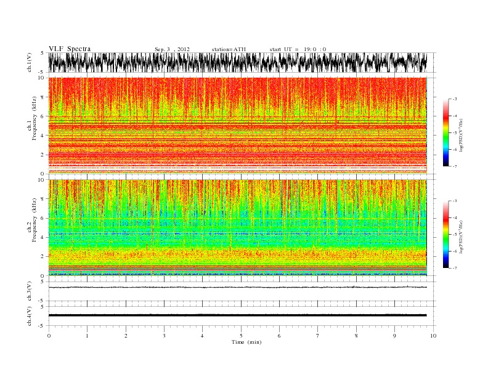The width and height of the screenshot is (488, 377).
Task: Click the "8" kHz tick of the ch.2 spectrogram
Action: pyautogui.click(x=43, y=199)
